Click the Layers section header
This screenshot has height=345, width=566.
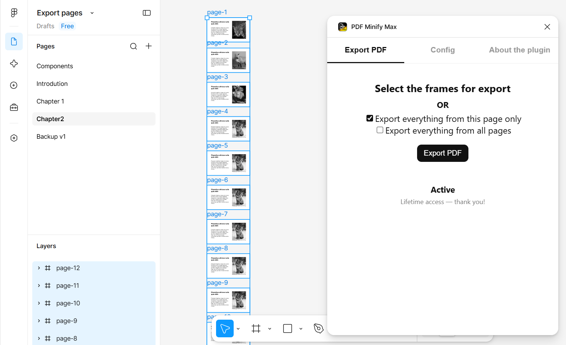46,246
